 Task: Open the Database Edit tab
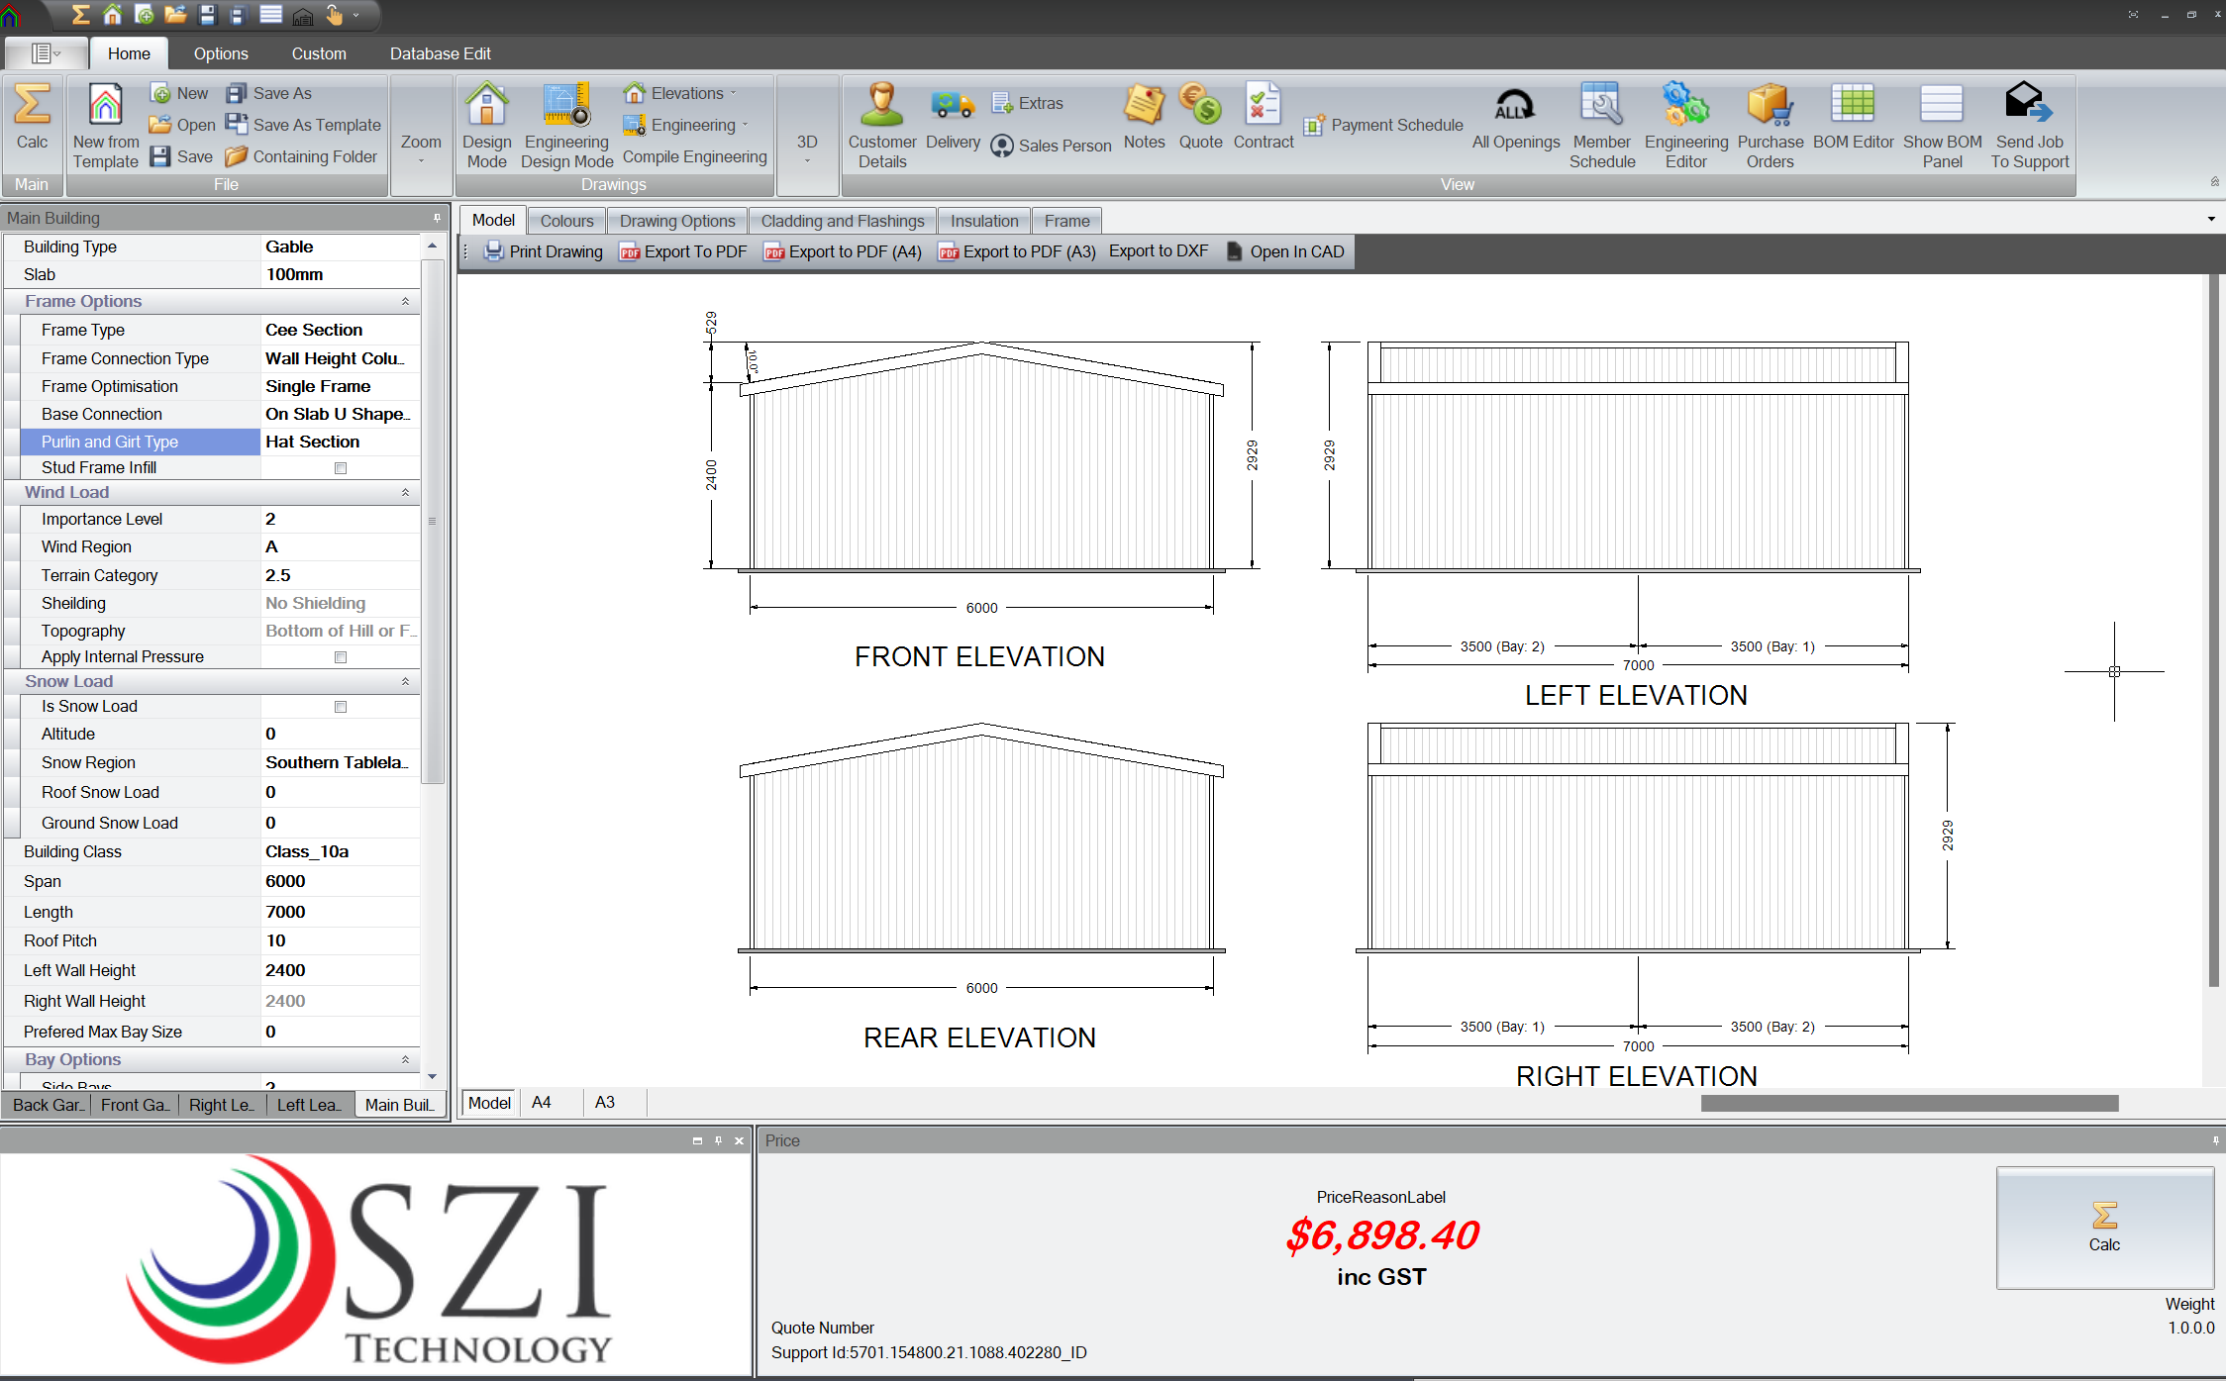pos(441,53)
